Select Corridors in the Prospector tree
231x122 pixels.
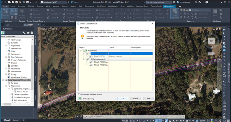(15, 66)
